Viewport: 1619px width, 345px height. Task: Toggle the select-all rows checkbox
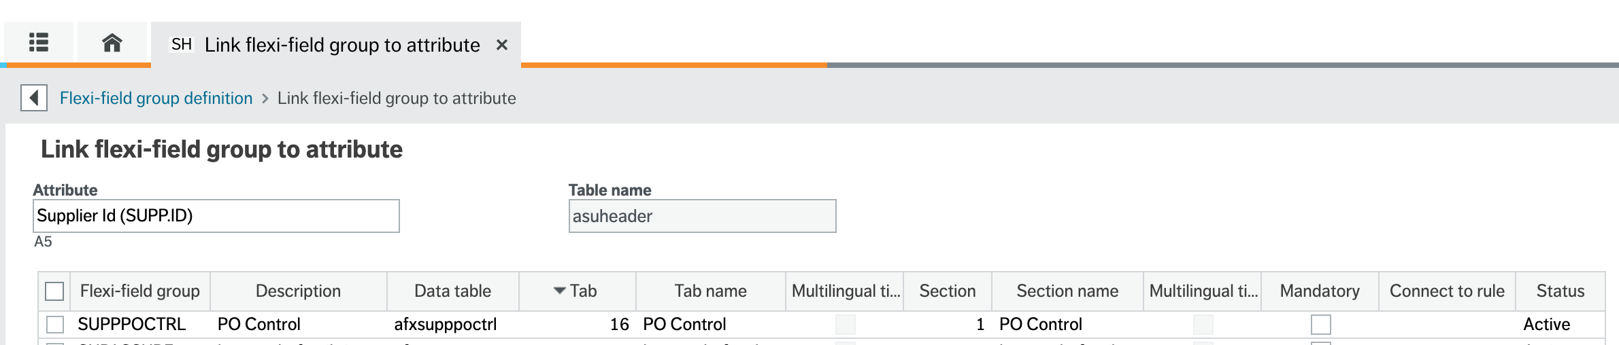54,291
